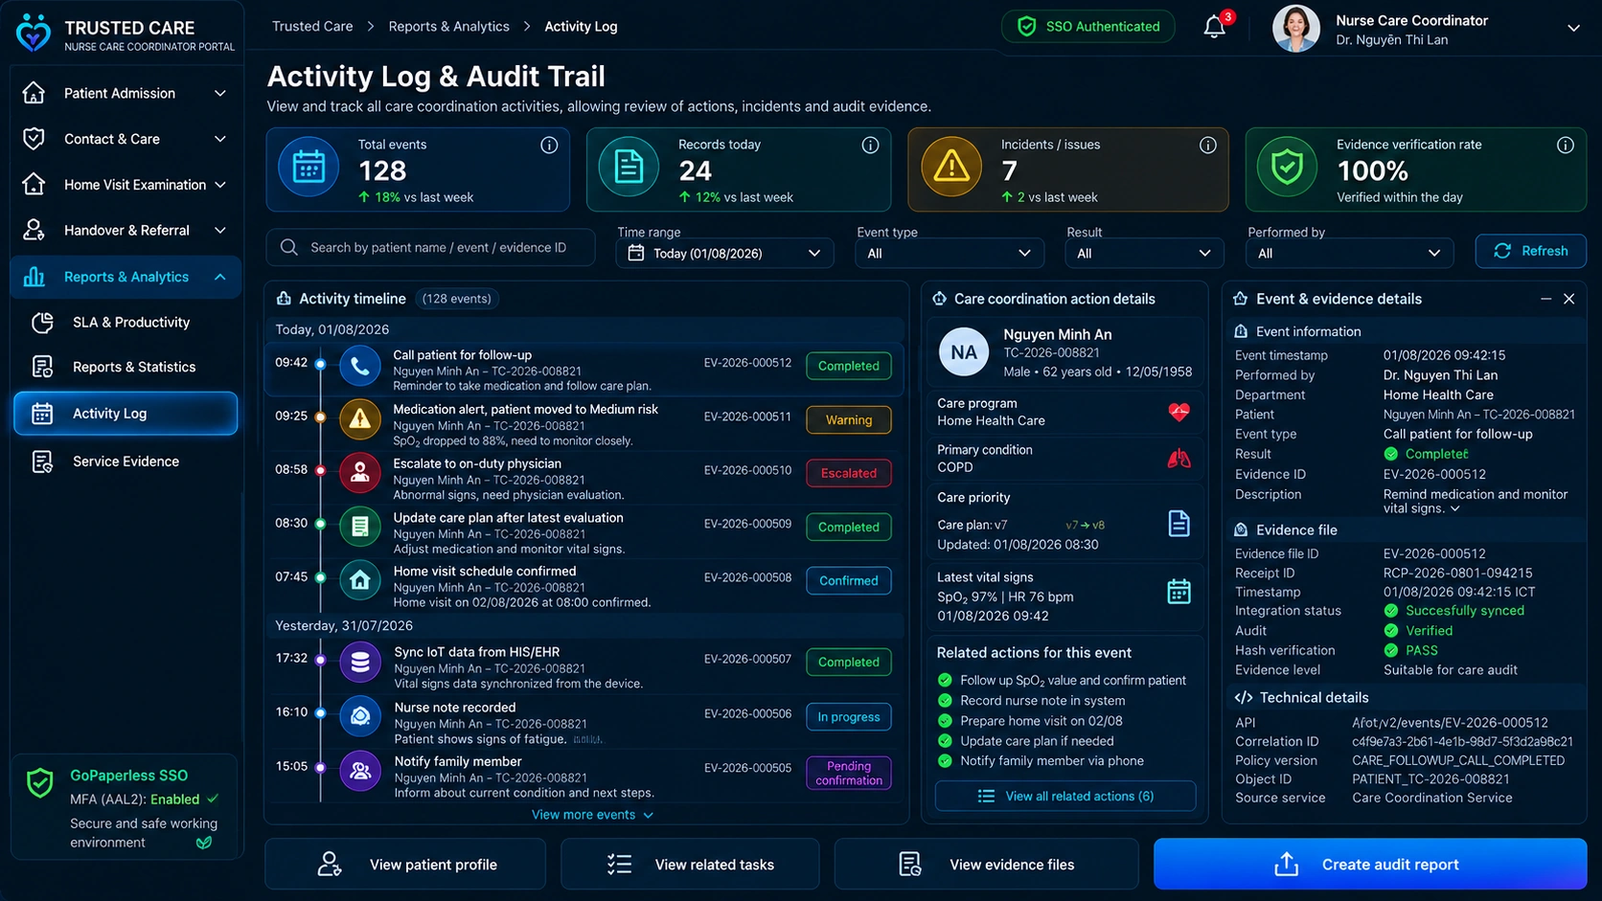Viewport: 1602px width, 901px height.
Task: Click View evidence files button
Action: click(987, 865)
